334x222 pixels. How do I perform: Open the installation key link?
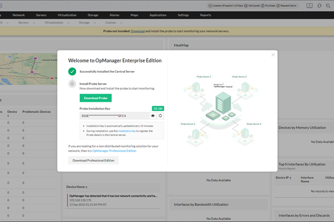click(127, 131)
